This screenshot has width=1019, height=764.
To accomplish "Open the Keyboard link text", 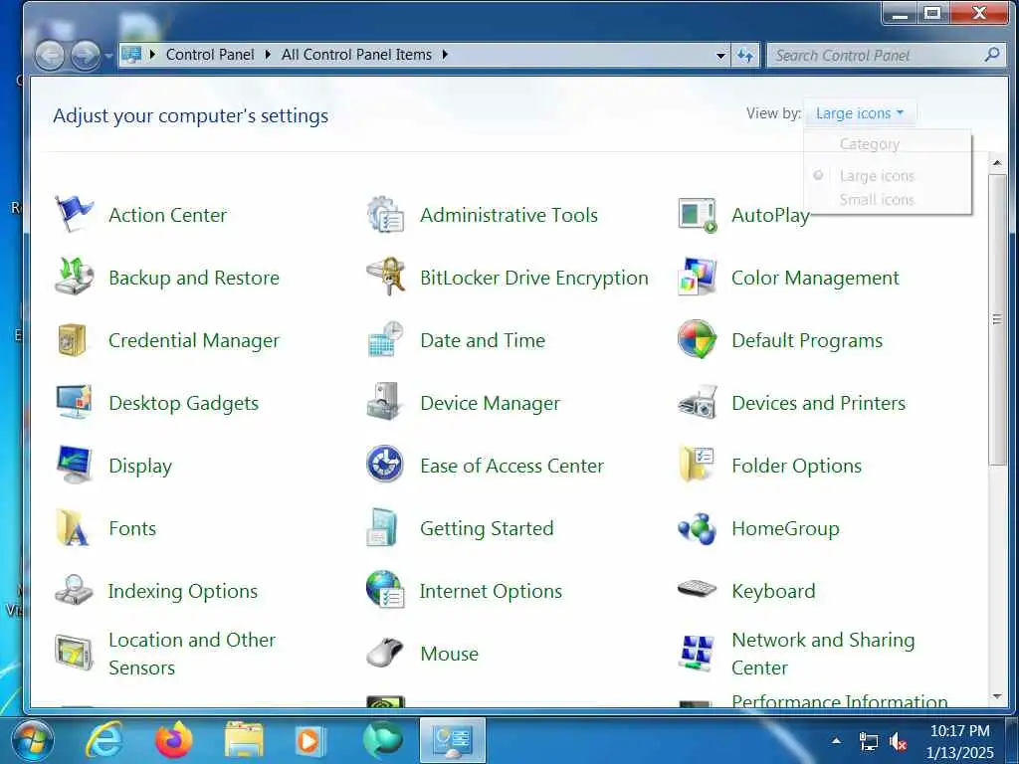I will pyautogui.click(x=773, y=591).
